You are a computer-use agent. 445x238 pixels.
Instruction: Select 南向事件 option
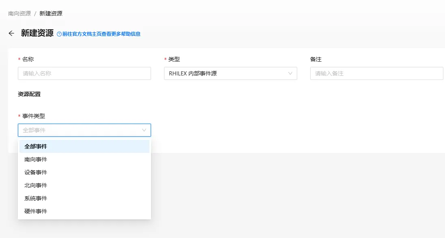click(84, 159)
